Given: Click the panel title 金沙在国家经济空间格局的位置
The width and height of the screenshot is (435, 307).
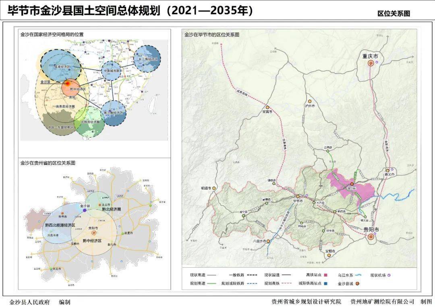Looking at the screenshot, I should tap(52, 35).
